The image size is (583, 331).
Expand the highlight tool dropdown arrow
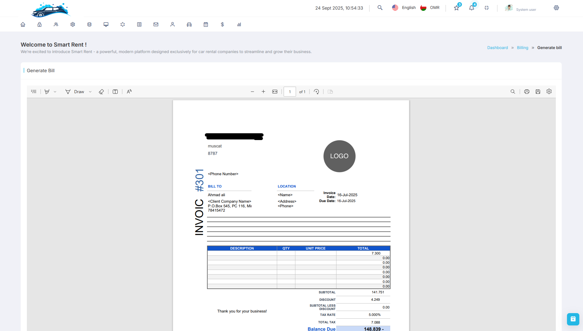coord(55,92)
